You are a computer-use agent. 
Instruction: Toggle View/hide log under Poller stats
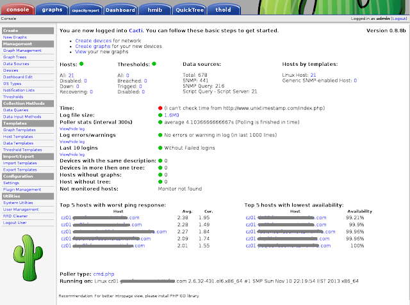pos(72,129)
